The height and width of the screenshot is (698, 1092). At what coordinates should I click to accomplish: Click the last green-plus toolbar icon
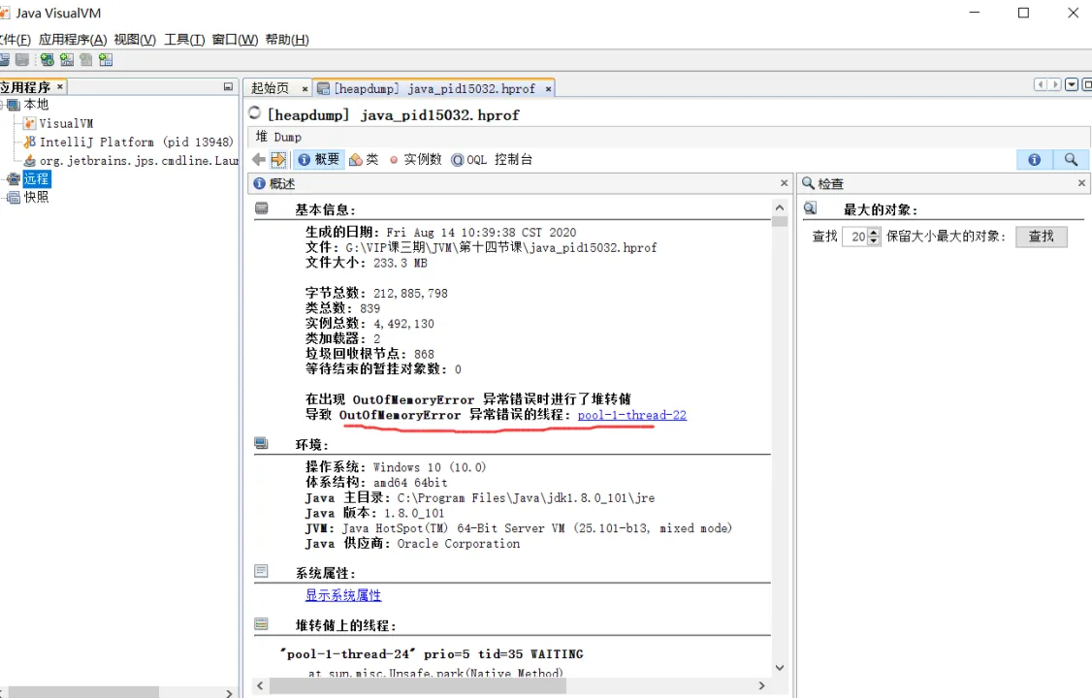click(x=105, y=60)
